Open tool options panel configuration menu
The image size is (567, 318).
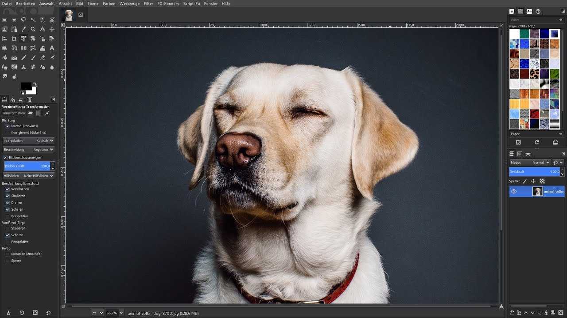click(x=53, y=100)
